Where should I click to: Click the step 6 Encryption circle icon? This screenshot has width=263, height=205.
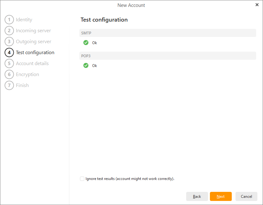(9, 74)
